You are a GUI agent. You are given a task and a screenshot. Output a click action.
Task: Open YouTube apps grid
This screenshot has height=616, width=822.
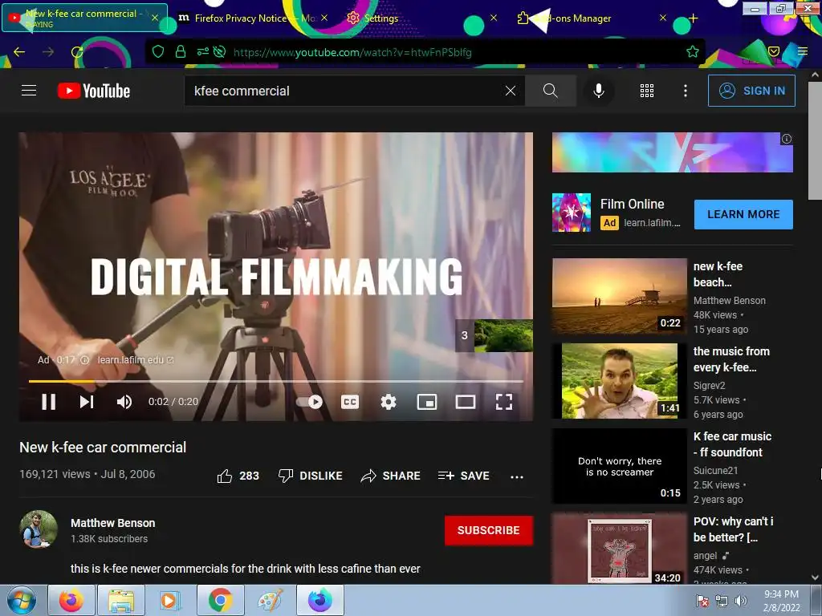(x=647, y=91)
